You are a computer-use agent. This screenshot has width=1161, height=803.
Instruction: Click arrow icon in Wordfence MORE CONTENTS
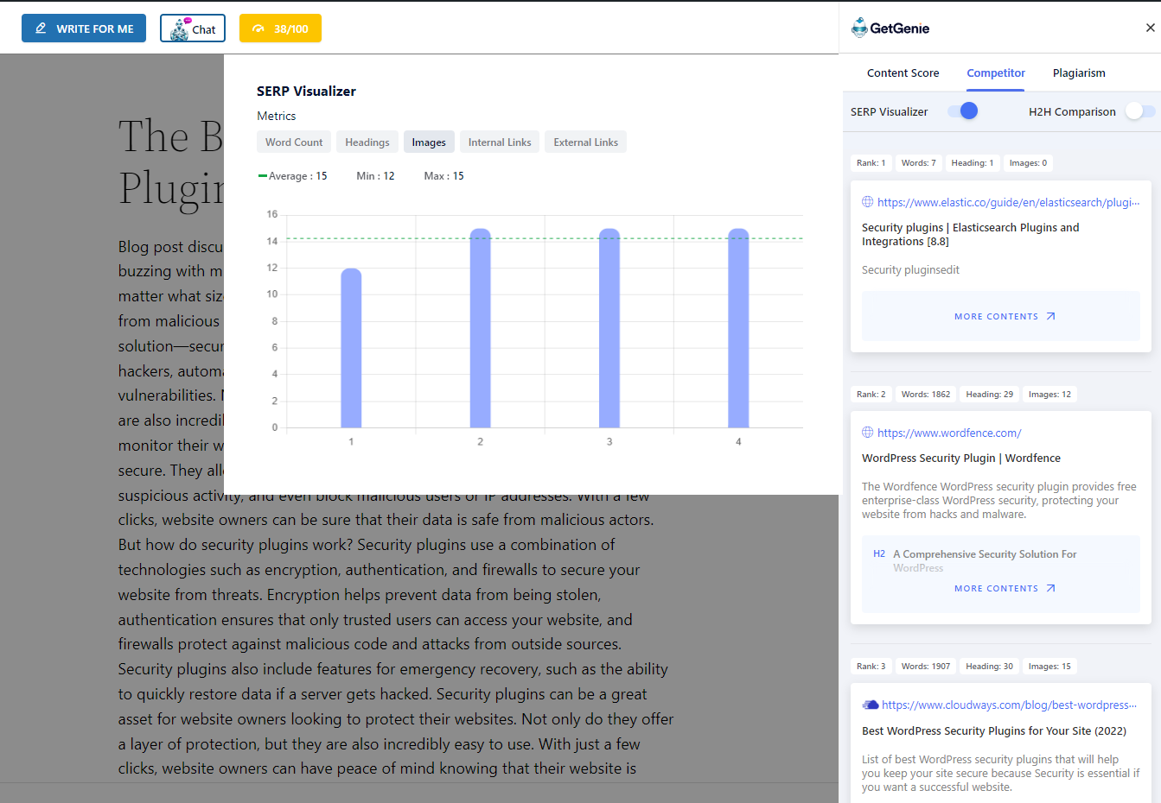click(1051, 588)
